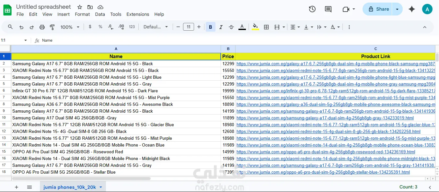
Task: Open the borders tool
Action: (x=266, y=27)
